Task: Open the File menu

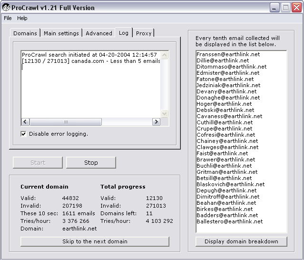Action: (x=8, y=18)
